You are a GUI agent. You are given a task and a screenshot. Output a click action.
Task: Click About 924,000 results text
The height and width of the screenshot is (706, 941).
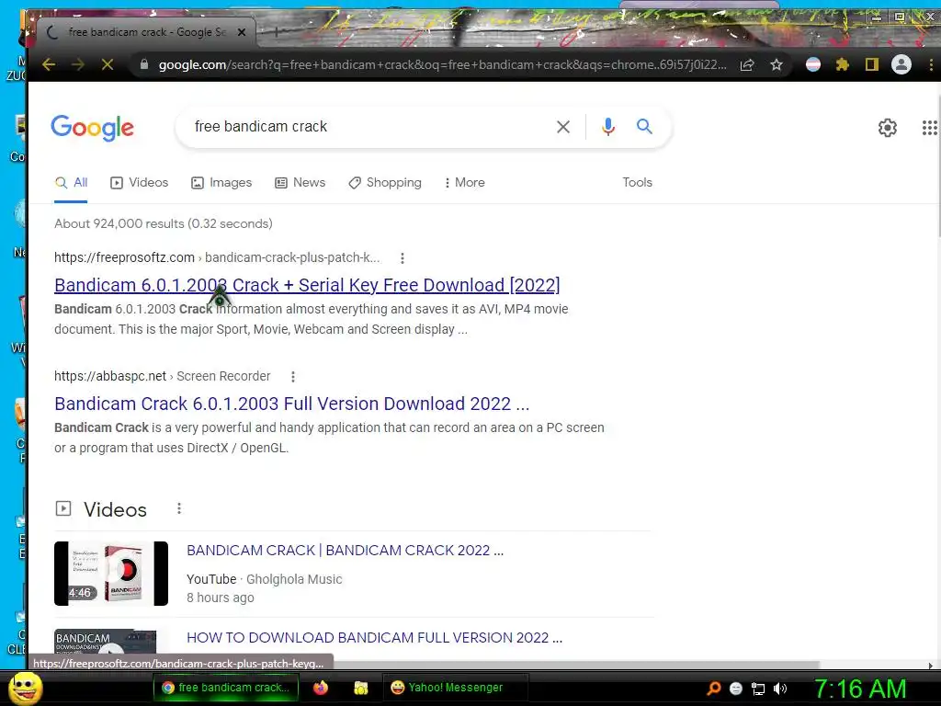pyautogui.click(x=164, y=224)
